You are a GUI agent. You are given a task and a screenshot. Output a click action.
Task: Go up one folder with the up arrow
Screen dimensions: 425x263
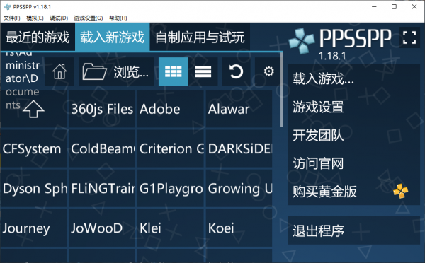(33, 109)
